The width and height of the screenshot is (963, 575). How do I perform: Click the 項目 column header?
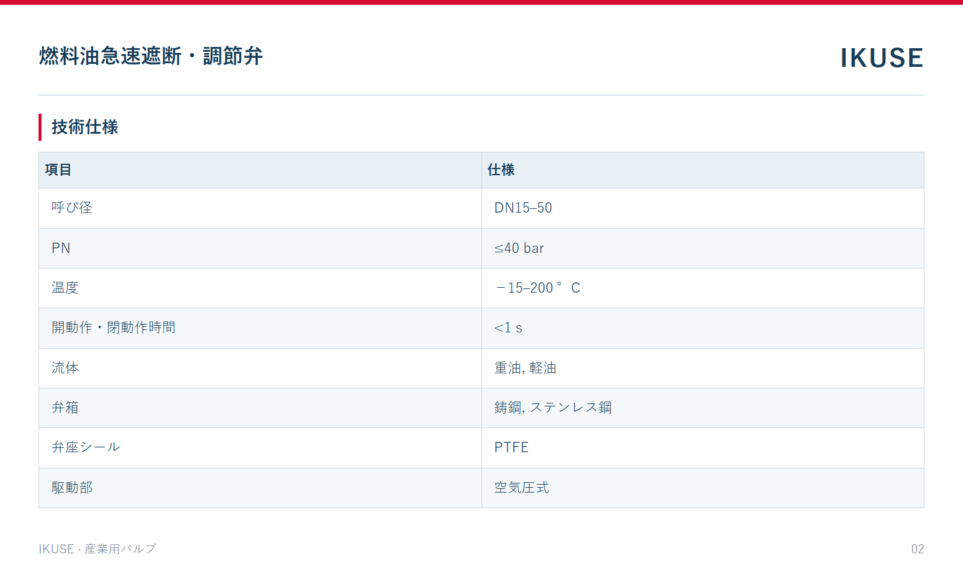tap(260, 170)
